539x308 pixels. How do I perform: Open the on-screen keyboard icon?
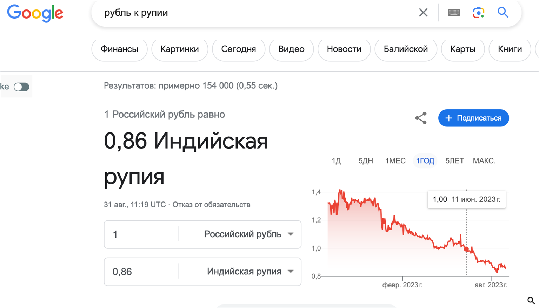pos(454,13)
